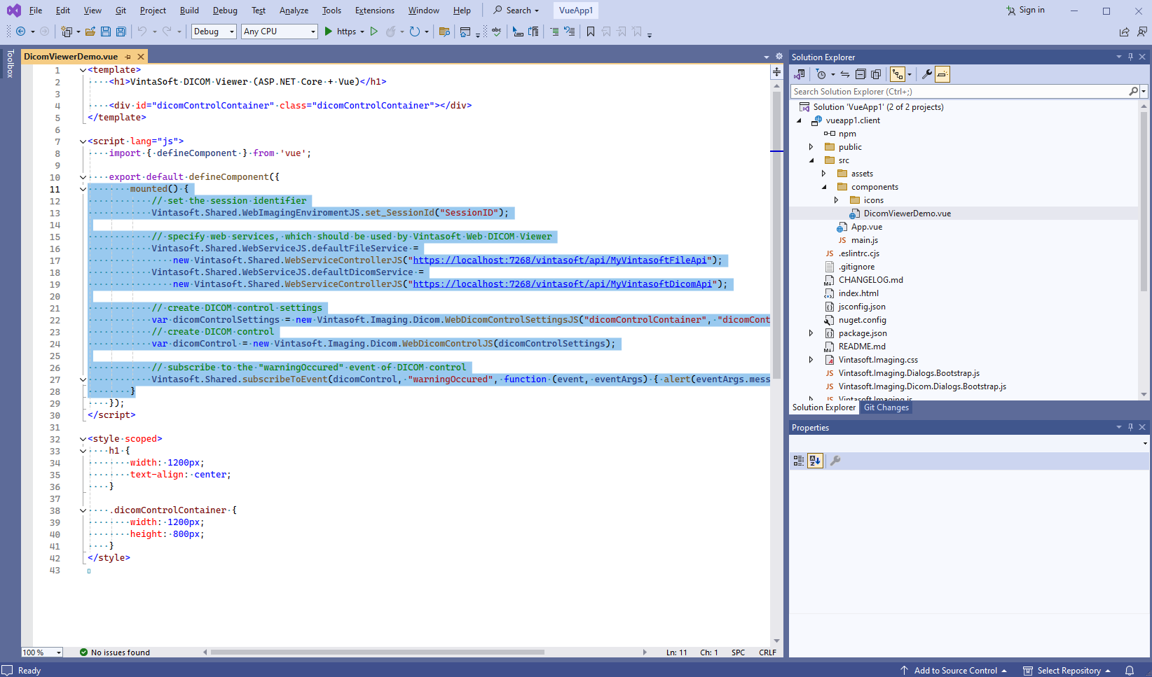The height and width of the screenshot is (677, 1152).
Task: Open the Debug configuration dropdown
Action: [214, 32]
